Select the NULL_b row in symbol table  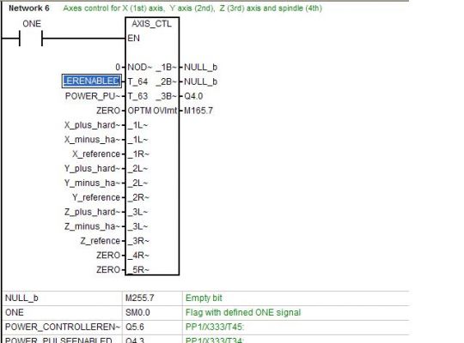[205, 298]
